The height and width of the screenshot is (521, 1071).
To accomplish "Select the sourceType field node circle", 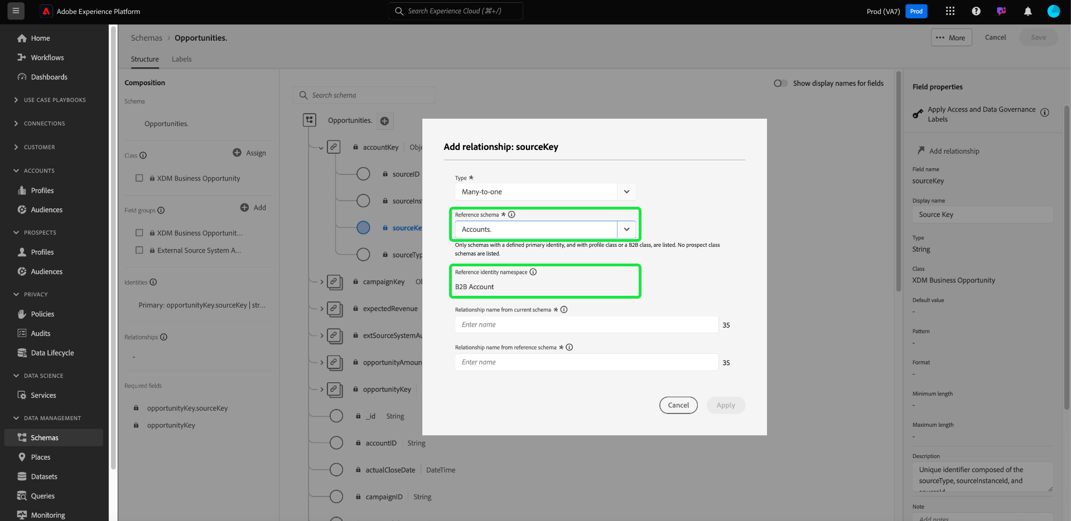I will coord(363,255).
